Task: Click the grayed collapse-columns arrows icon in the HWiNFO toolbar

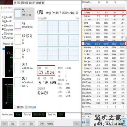Action: (88, 122)
